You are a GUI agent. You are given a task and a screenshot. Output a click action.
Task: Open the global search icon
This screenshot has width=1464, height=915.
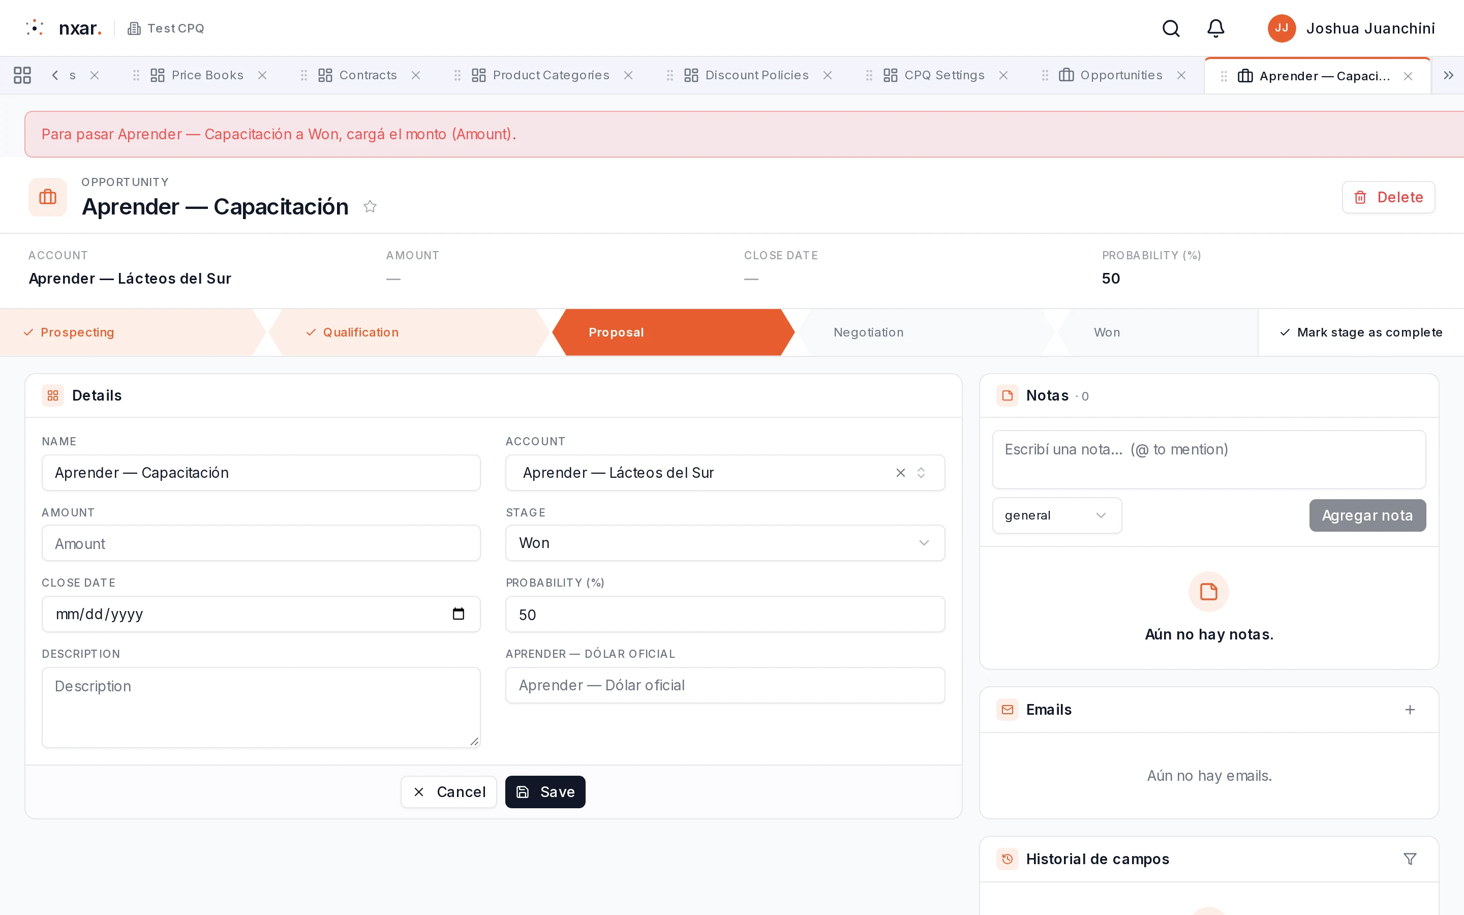point(1171,28)
